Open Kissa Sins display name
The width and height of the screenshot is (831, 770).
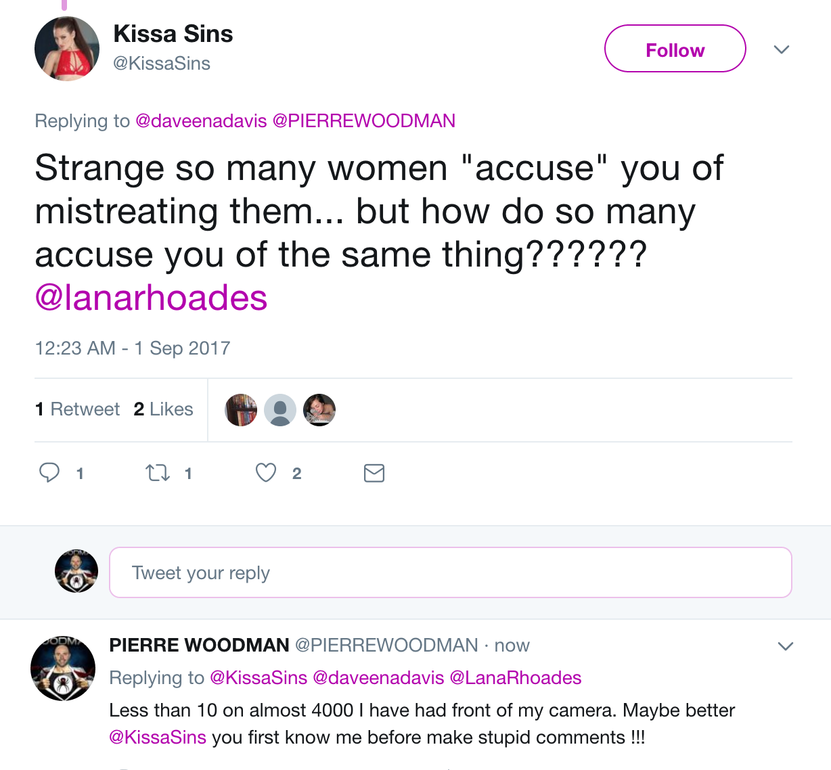(x=173, y=34)
